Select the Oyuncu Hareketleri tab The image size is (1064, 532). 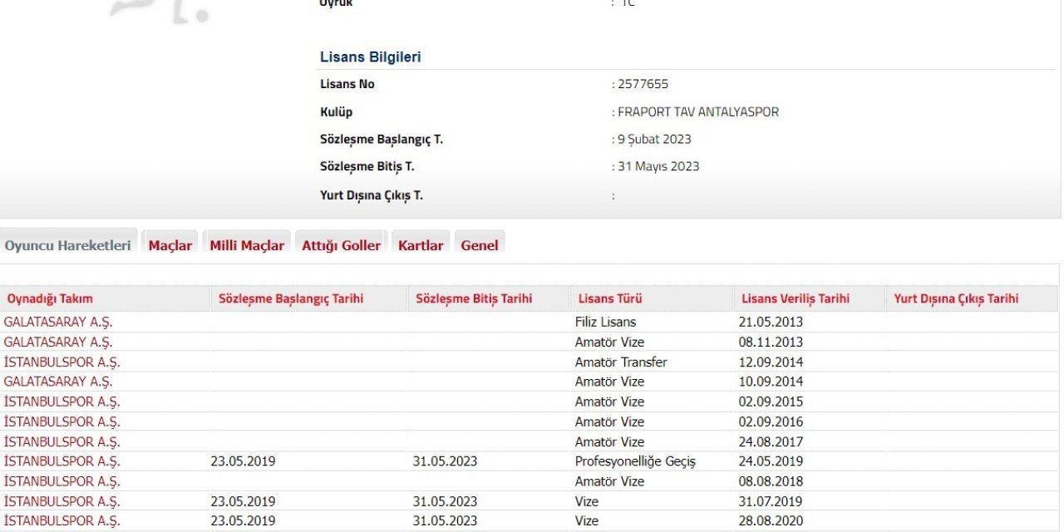[67, 244]
